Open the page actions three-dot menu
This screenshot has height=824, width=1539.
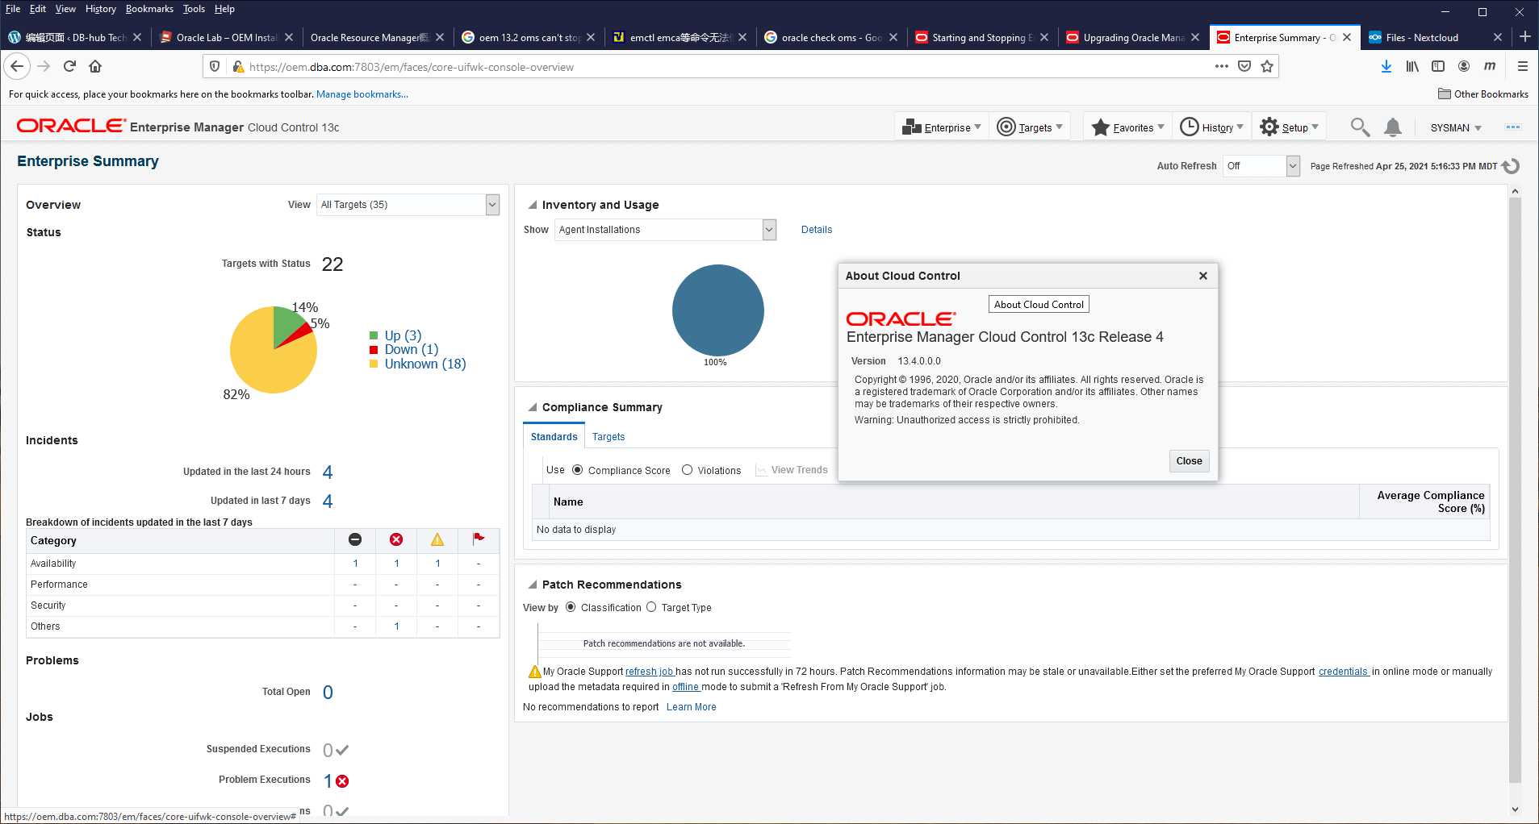(1222, 66)
